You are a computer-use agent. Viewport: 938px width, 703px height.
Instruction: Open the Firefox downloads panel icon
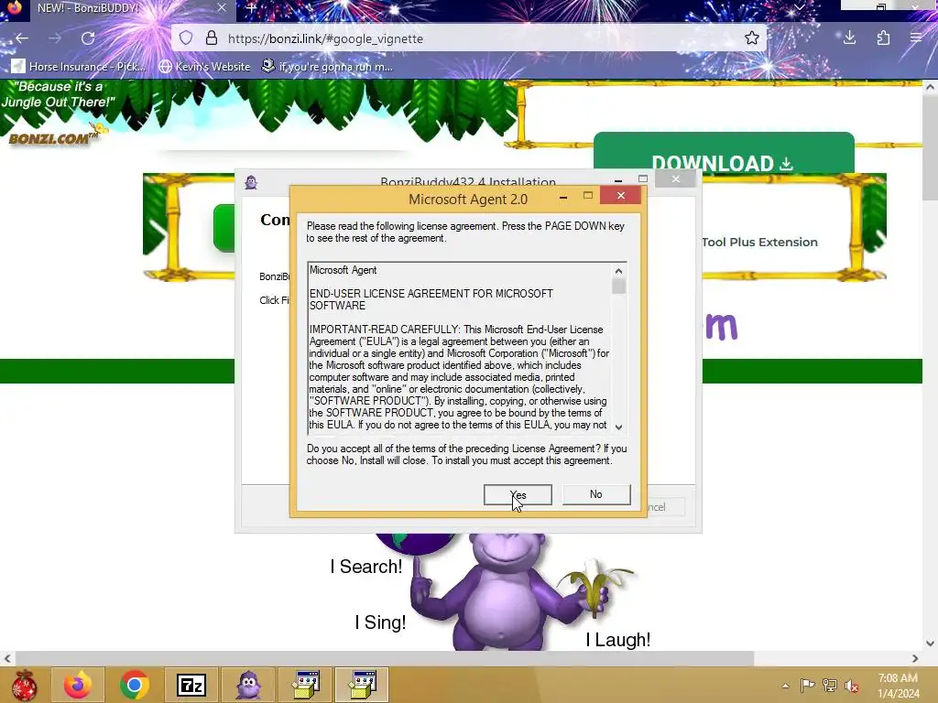click(849, 38)
